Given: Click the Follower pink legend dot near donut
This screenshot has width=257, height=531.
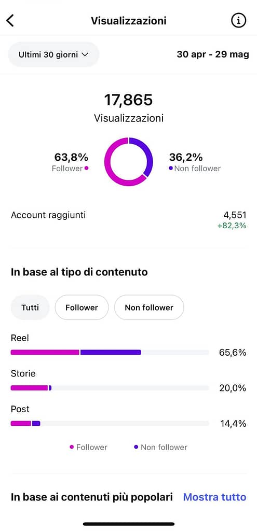Looking at the screenshot, I should tap(87, 169).
